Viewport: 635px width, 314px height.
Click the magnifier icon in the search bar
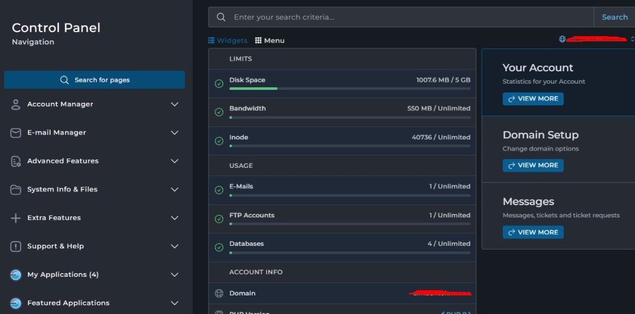pyautogui.click(x=221, y=17)
